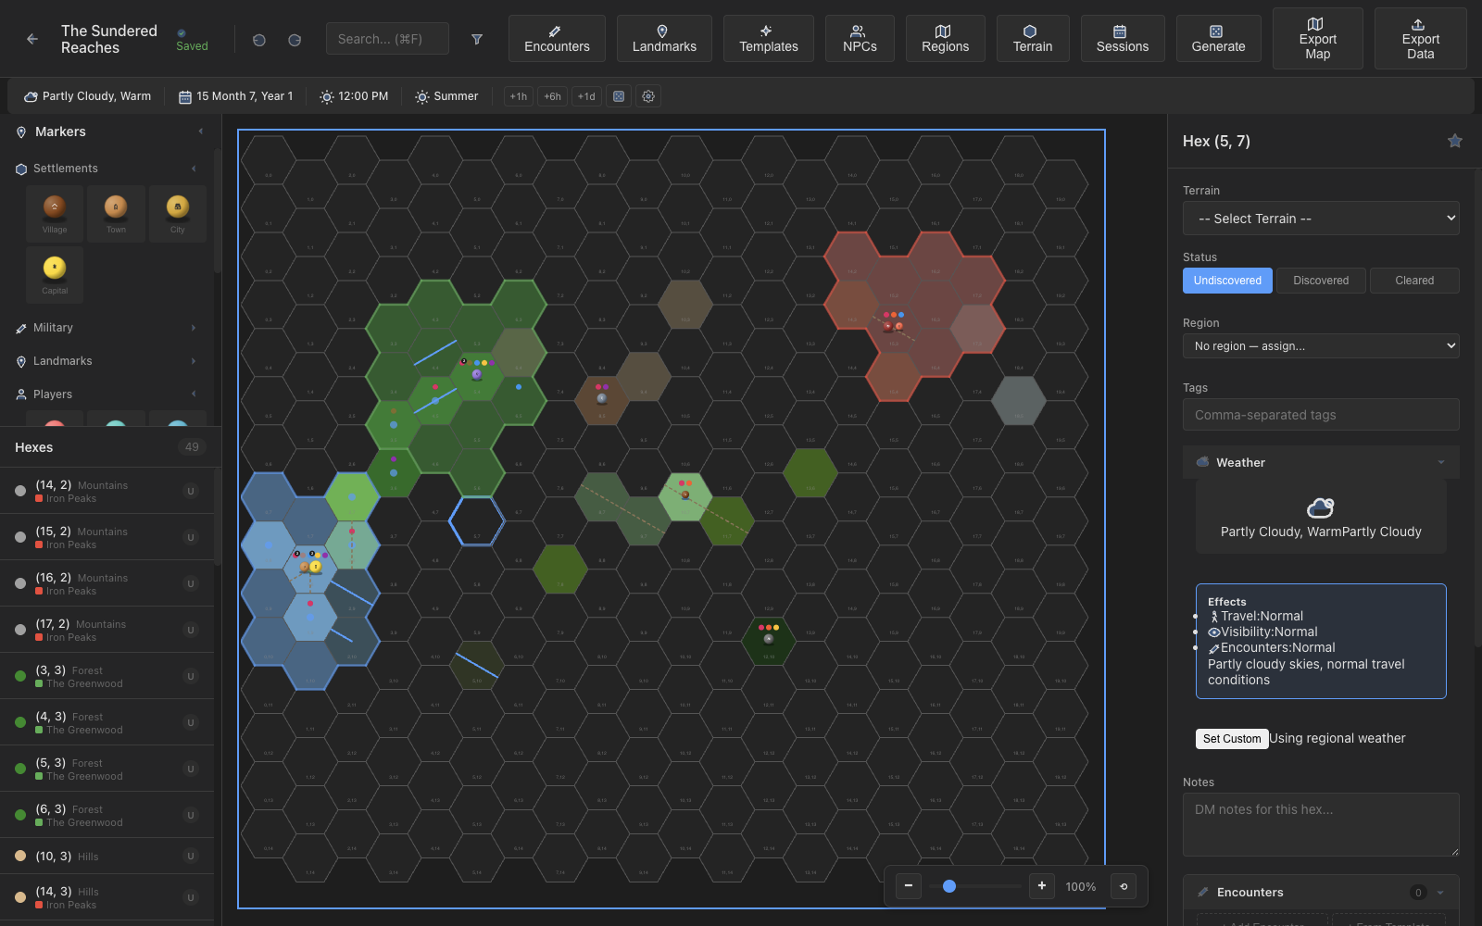Viewport: 1482px width, 926px height.
Task: Select the Village settlement marker
Action: (x=55, y=214)
